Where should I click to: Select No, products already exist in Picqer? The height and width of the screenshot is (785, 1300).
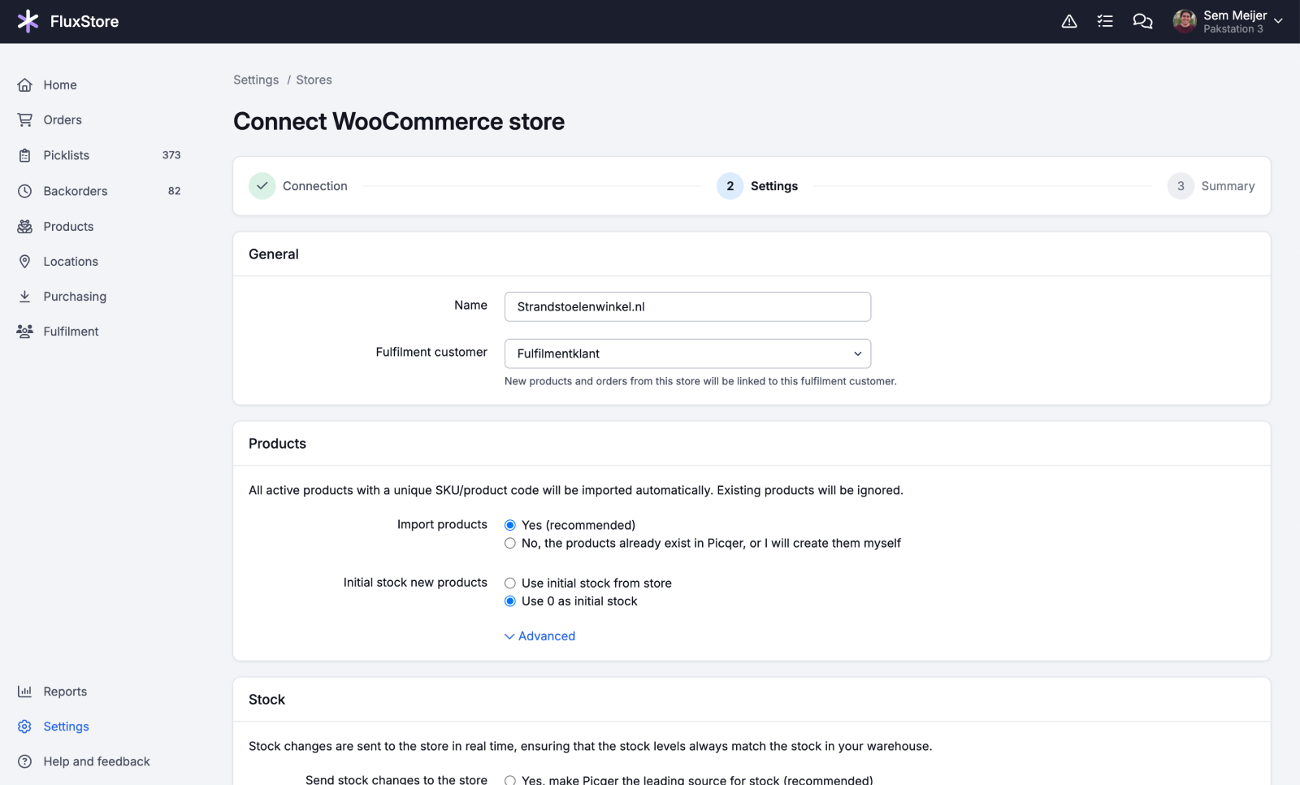[510, 543]
